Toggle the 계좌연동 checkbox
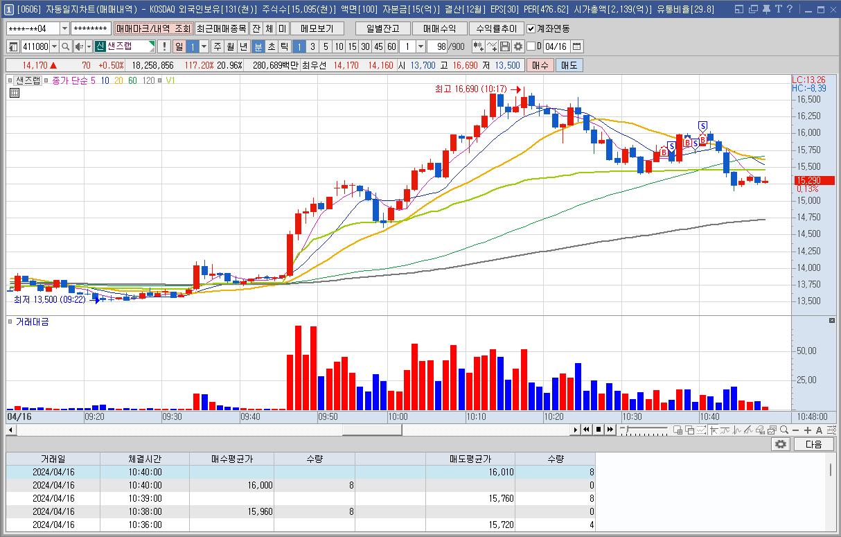This screenshot has width=841, height=537. tap(531, 28)
